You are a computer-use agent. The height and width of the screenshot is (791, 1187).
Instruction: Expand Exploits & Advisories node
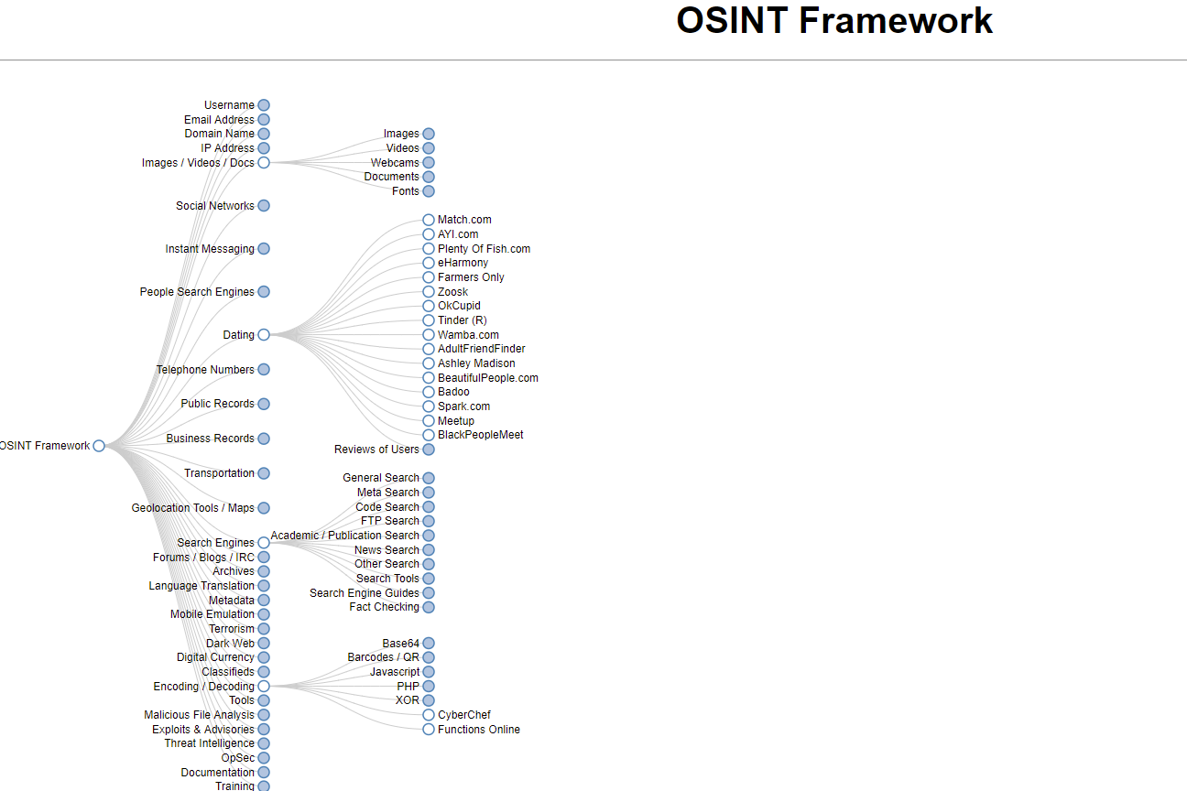coord(264,730)
